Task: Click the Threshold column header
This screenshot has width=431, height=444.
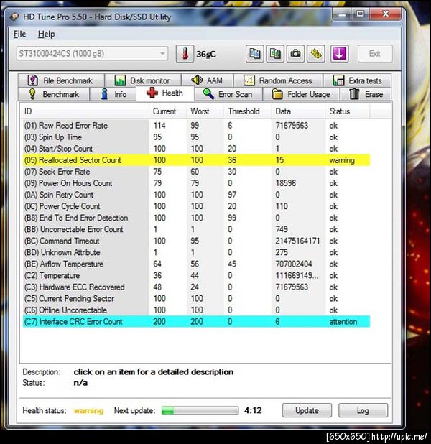Action: tap(248, 111)
